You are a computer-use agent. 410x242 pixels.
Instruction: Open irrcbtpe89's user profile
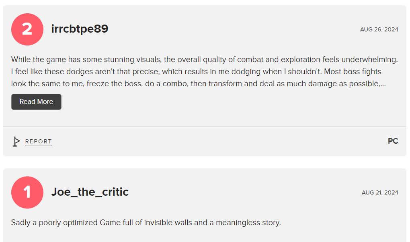[x=80, y=29]
